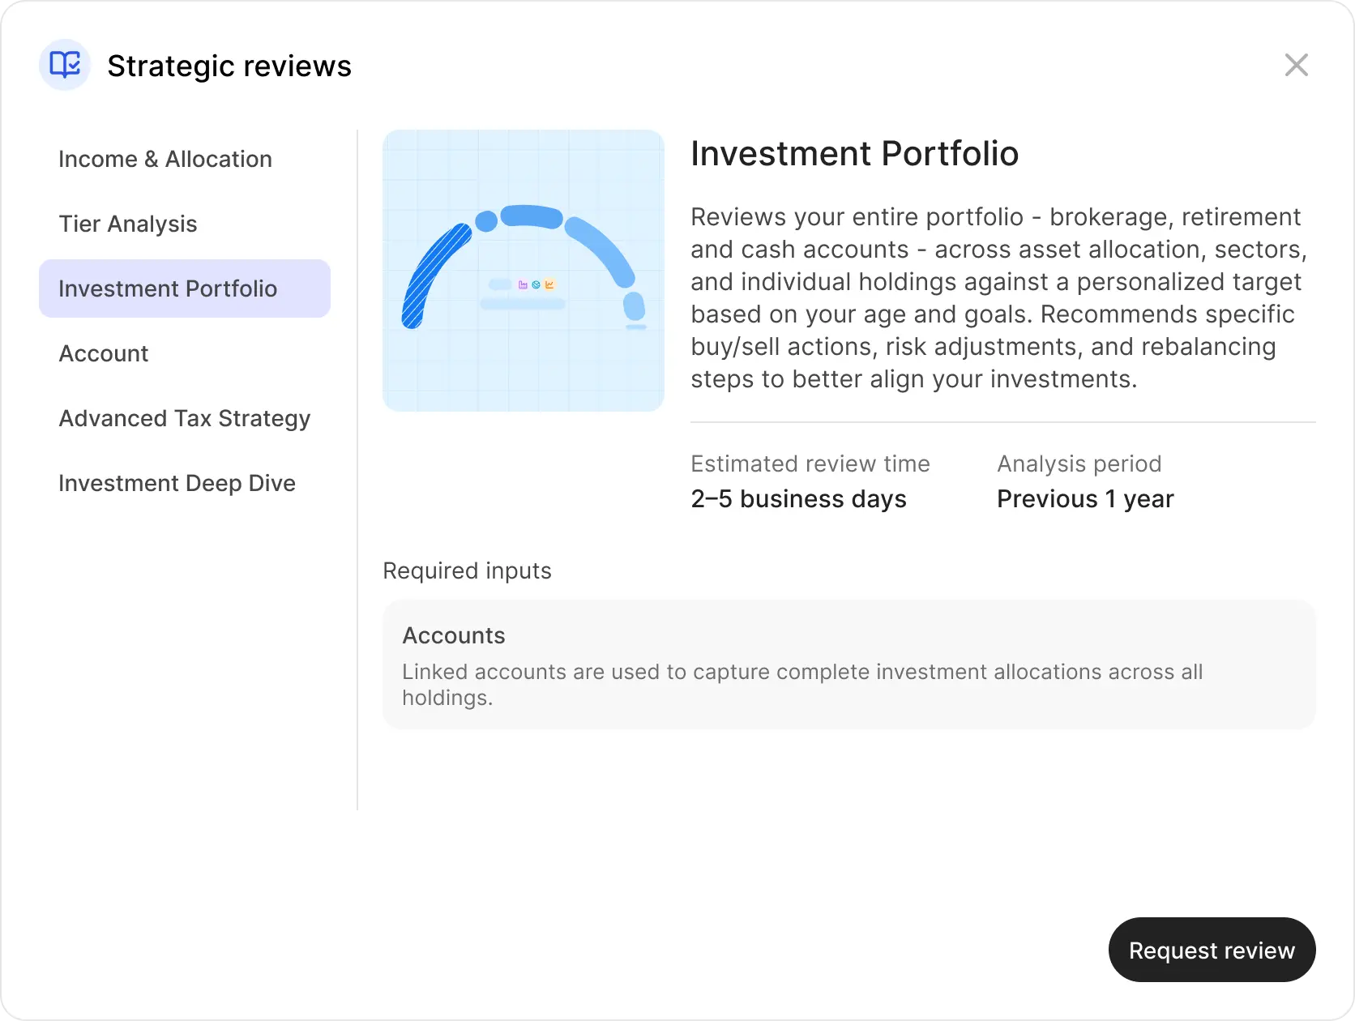Click the 'Linked accounts are used' description
The width and height of the screenshot is (1355, 1021).
(802, 685)
